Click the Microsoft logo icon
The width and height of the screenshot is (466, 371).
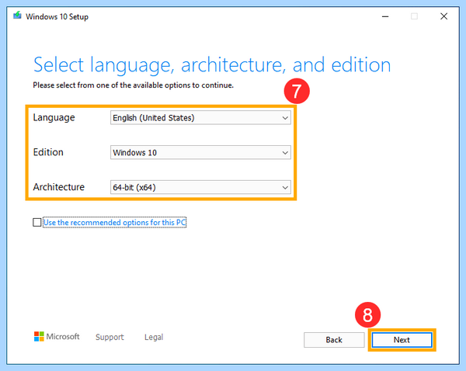pos(39,337)
